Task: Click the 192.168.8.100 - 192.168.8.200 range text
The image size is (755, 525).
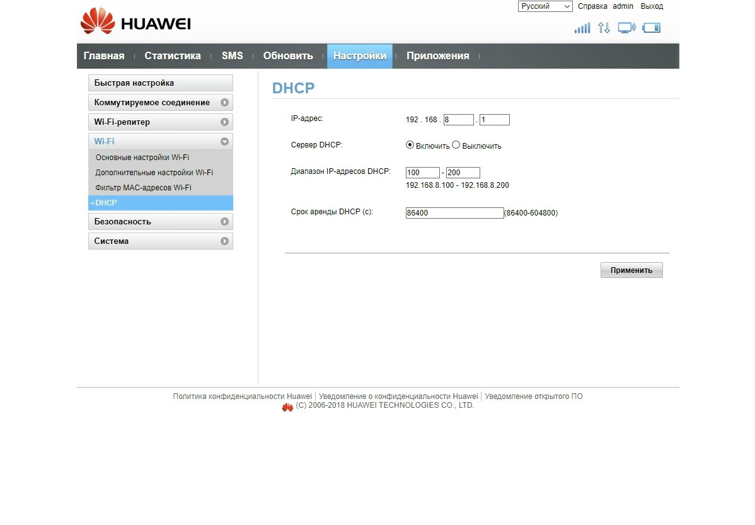Action: (x=458, y=185)
